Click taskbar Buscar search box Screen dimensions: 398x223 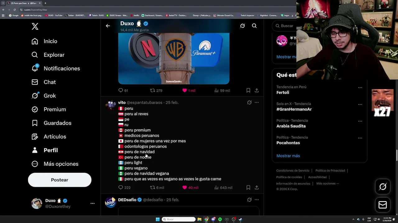[178, 219]
